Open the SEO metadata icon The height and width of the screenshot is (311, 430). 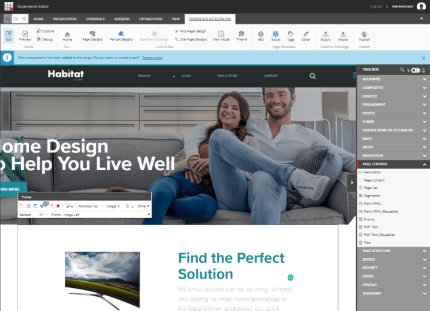[x=261, y=35]
